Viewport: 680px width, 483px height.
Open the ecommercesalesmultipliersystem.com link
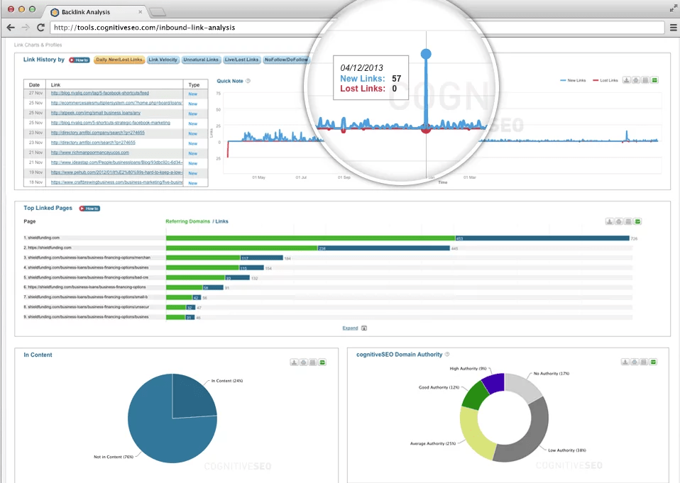tap(116, 103)
